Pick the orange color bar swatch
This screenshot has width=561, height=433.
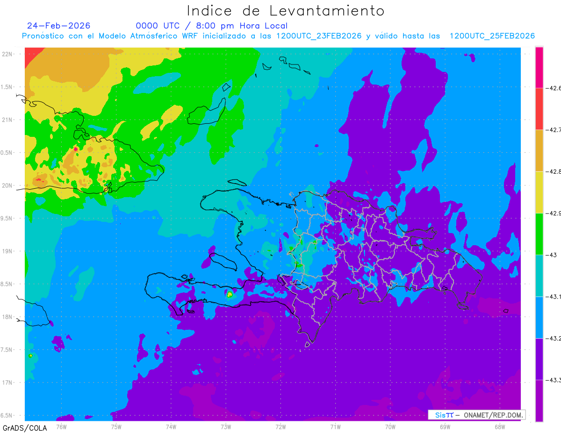pos(539,150)
